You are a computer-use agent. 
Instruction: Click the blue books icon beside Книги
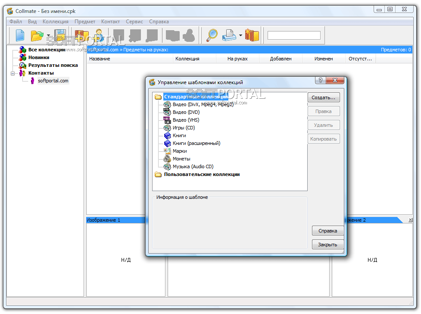point(167,135)
